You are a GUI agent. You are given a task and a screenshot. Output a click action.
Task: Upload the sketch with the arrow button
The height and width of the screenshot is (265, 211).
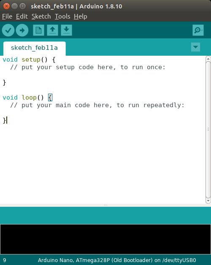[22, 30]
